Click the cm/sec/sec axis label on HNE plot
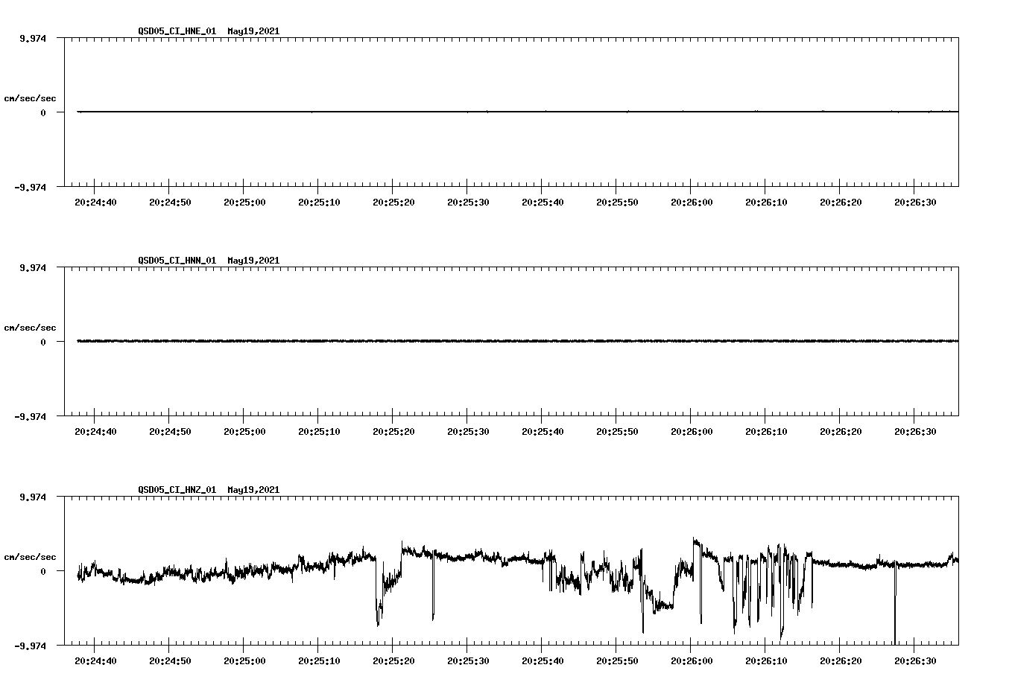Screen dimensions: 1012x688 point(31,98)
